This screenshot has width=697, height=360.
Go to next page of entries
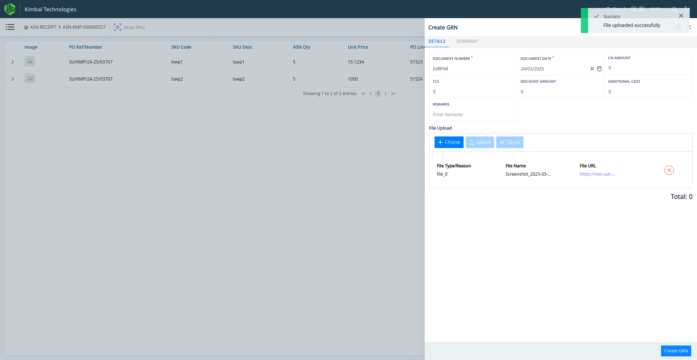tap(386, 94)
